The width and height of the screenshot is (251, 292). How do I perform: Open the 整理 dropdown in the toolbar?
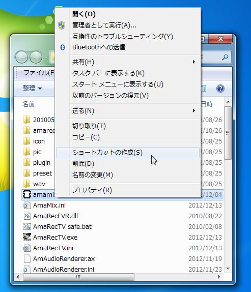point(32,88)
